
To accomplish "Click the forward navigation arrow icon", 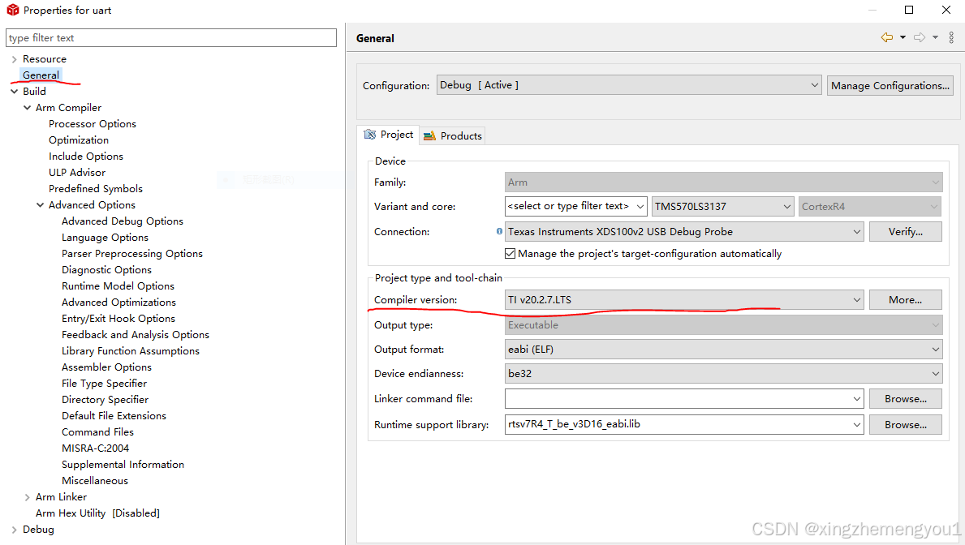I will tap(920, 37).
